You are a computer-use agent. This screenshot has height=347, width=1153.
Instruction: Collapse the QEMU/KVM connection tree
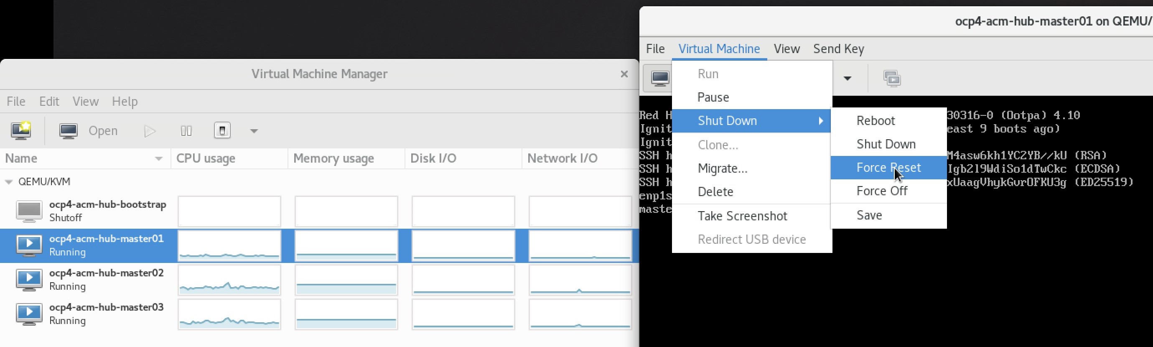tap(8, 182)
